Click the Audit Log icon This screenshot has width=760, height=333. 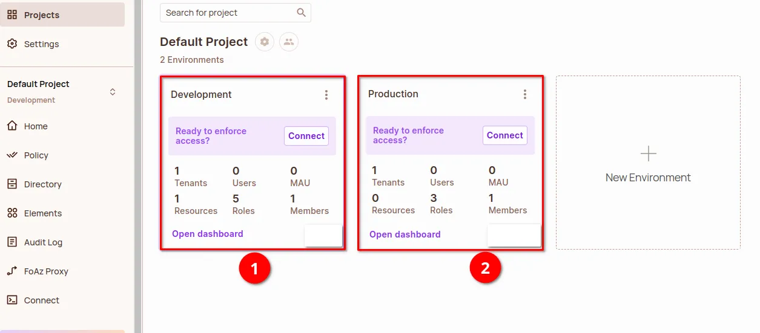[12, 242]
